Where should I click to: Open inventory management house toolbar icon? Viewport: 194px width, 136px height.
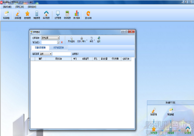(46, 13)
